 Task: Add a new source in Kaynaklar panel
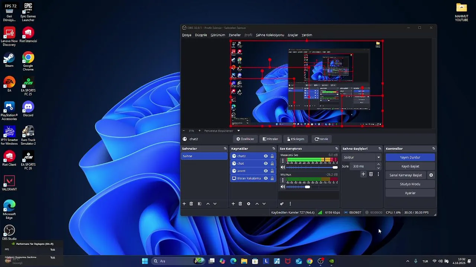[233, 204]
